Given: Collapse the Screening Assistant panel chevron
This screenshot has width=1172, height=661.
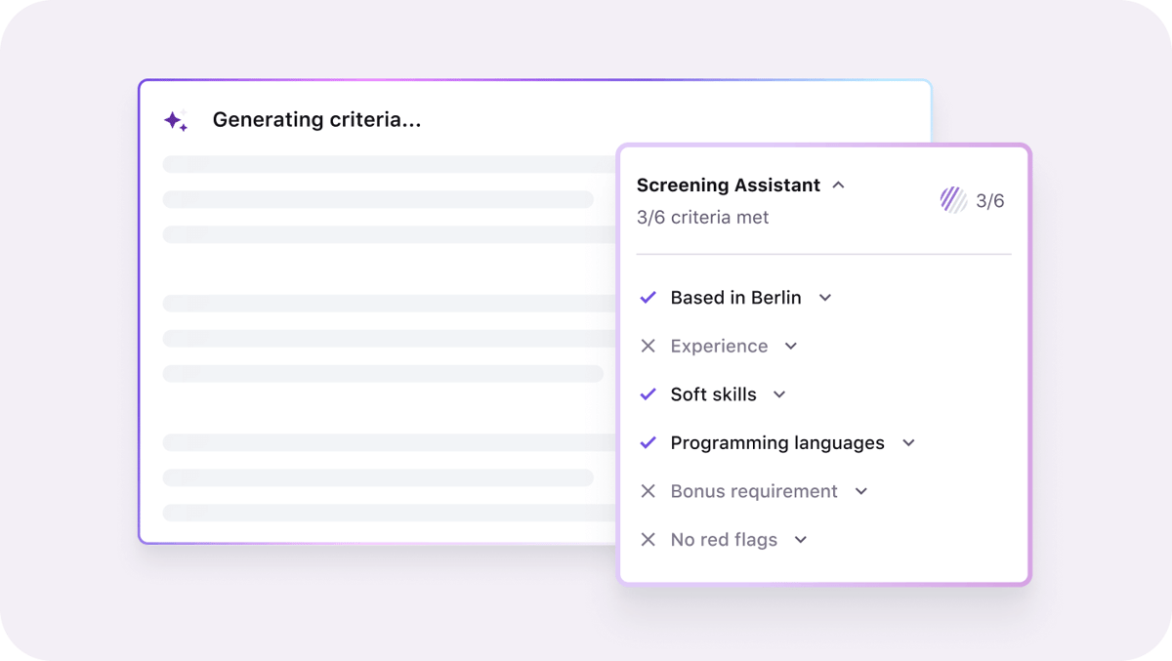Looking at the screenshot, I should (838, 185).
